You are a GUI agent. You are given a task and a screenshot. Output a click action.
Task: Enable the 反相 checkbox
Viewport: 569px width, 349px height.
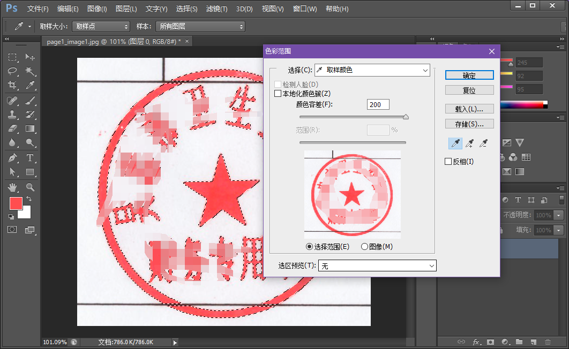(x=448, y=161)
